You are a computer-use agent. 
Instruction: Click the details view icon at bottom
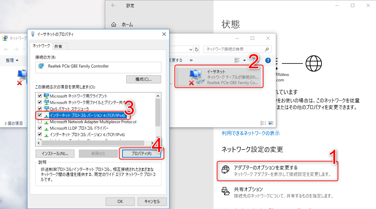coord(263,123)
